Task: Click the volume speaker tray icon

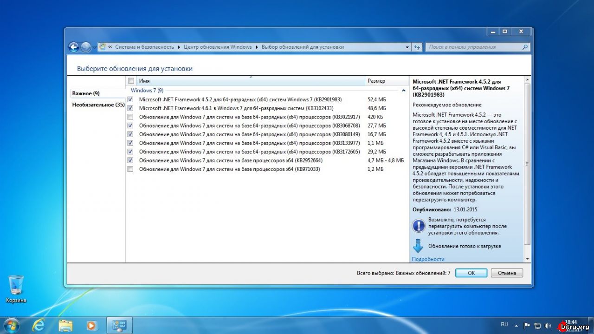Action: tap(548, 325)
